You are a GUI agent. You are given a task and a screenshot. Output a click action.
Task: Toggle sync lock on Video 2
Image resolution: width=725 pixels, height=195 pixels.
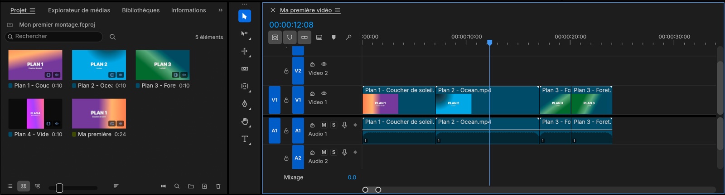click(312, 65)
